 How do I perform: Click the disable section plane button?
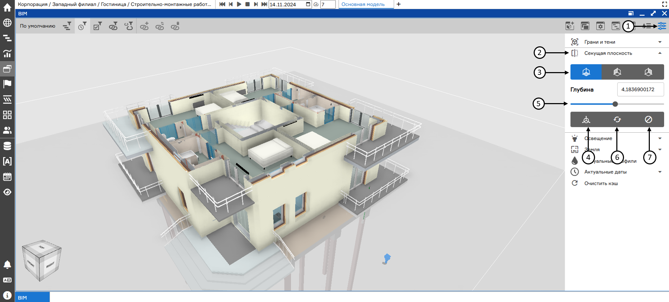point(648,119)
